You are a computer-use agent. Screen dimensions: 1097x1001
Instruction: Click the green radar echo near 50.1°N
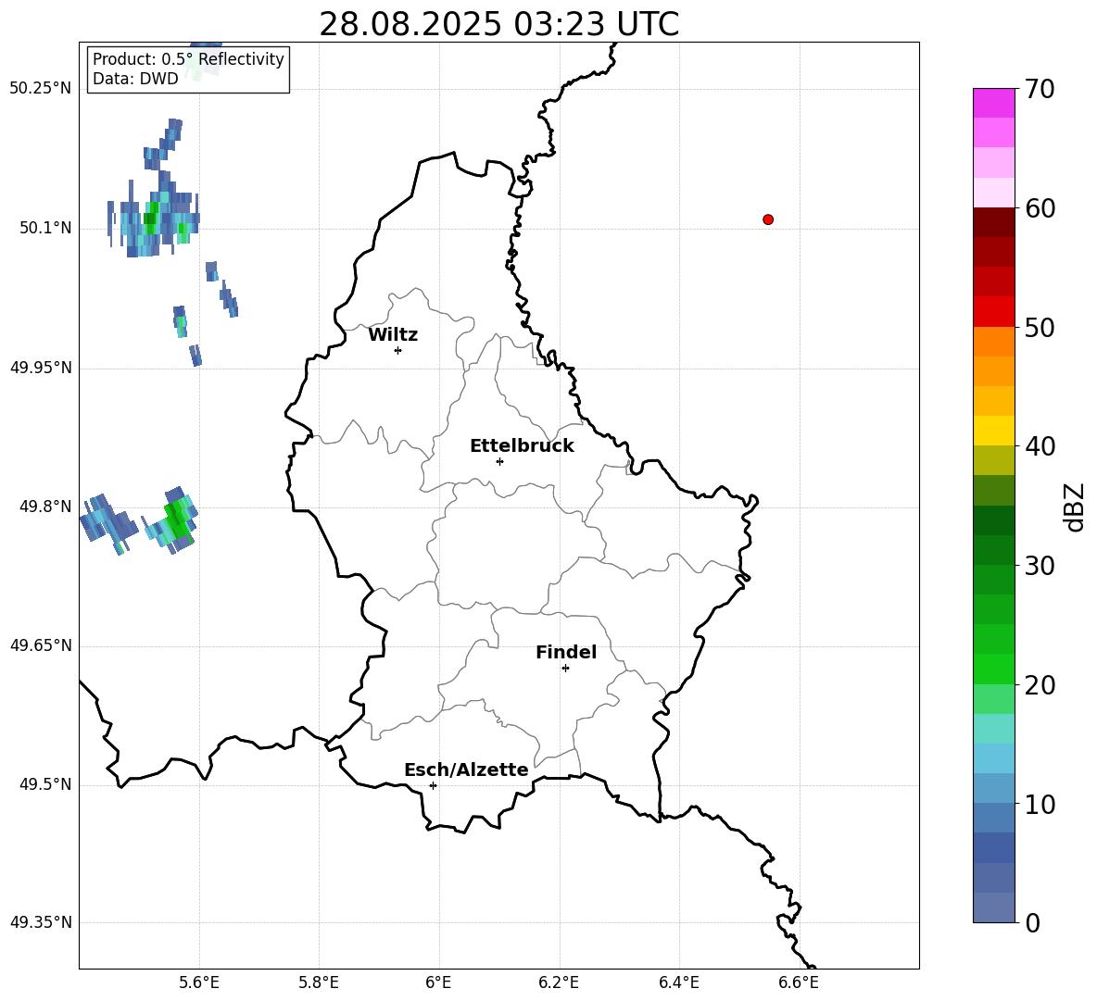coord(150,219)
